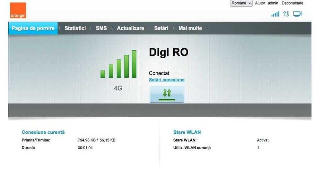The image size is (321, 174).
Task: Click Deconectare to log out
Action: (292, 3)
